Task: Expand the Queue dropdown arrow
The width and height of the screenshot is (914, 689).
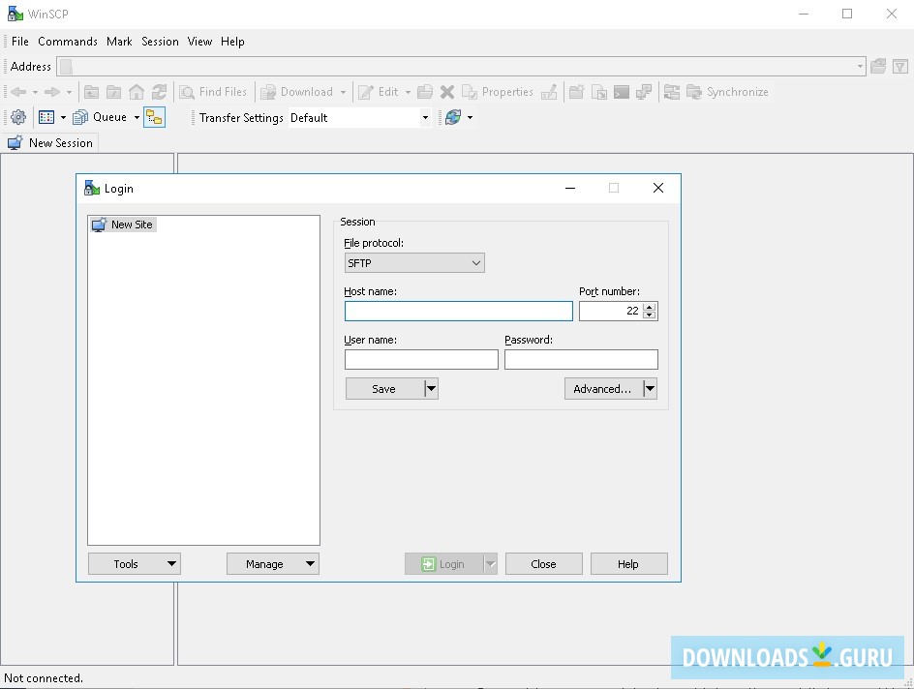Action: tap(137, 118)
